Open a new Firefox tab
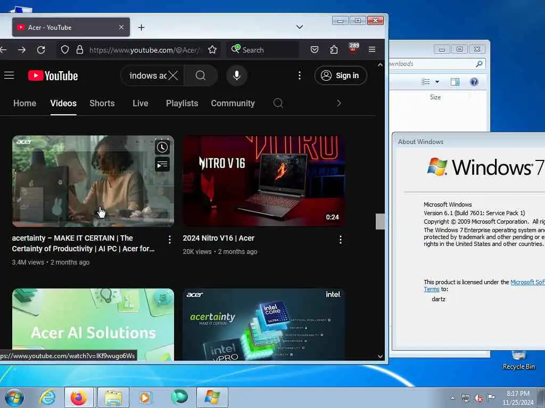 pos(141,28)
